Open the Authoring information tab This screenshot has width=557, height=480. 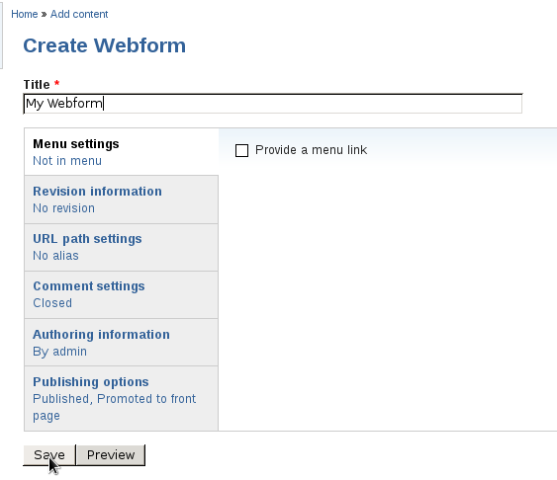[x=121, y=343]
